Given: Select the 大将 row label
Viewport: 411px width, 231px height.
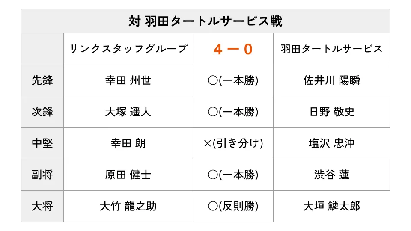Looking at the screenshot, I should (x=42, y=206).
